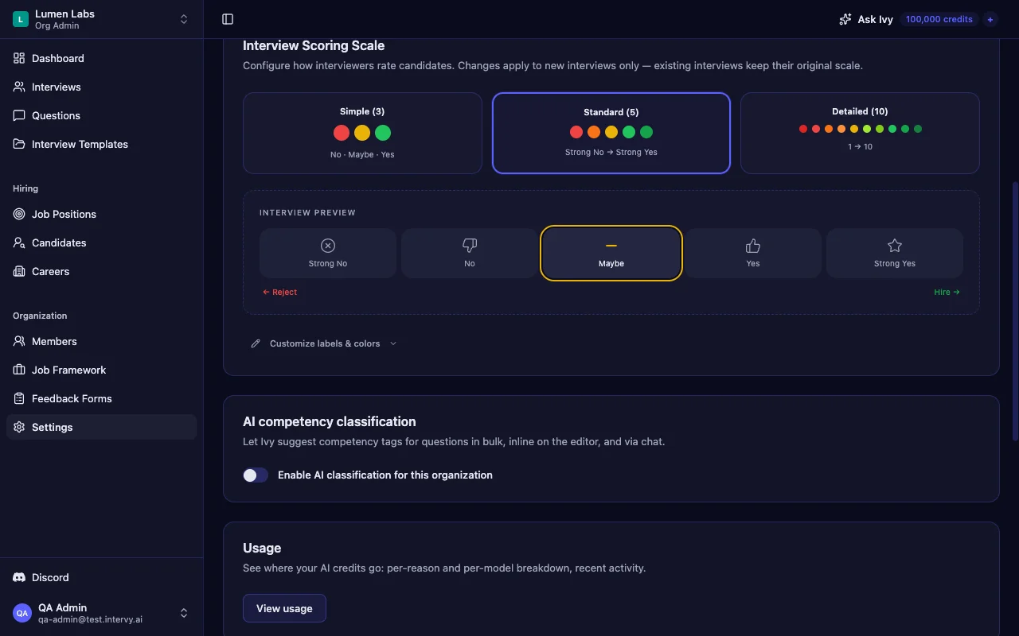Click the Usage section heading
The image size is (1019, 636).
[262, 548]
